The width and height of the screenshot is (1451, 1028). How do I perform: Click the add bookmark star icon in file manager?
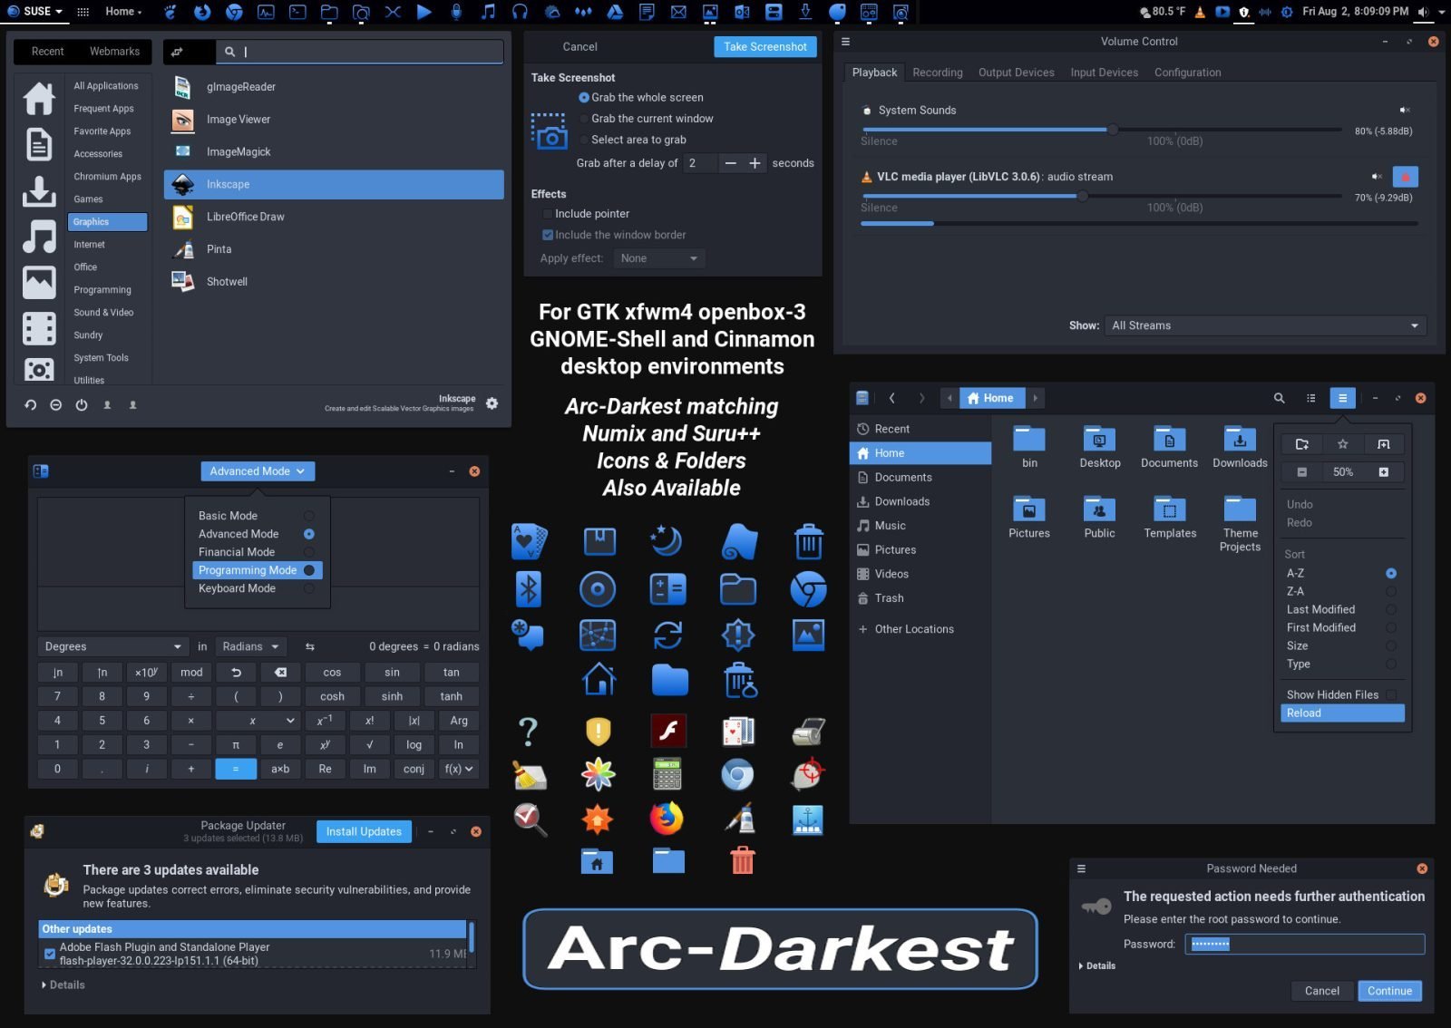1343,444
